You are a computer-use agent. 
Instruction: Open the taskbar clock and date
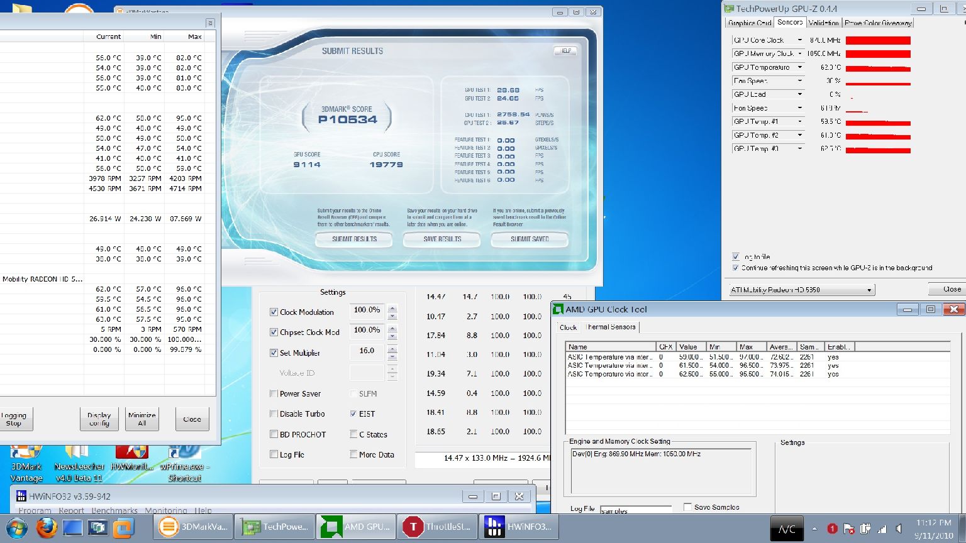click(933, 529)
